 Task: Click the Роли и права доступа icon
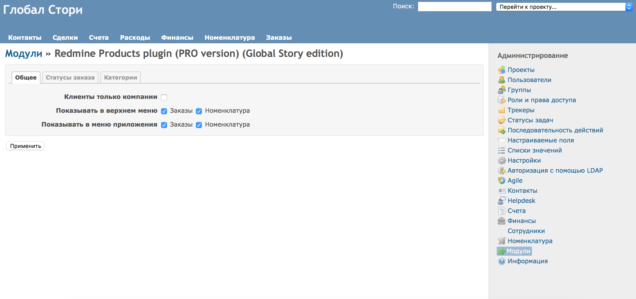[501, 100]
